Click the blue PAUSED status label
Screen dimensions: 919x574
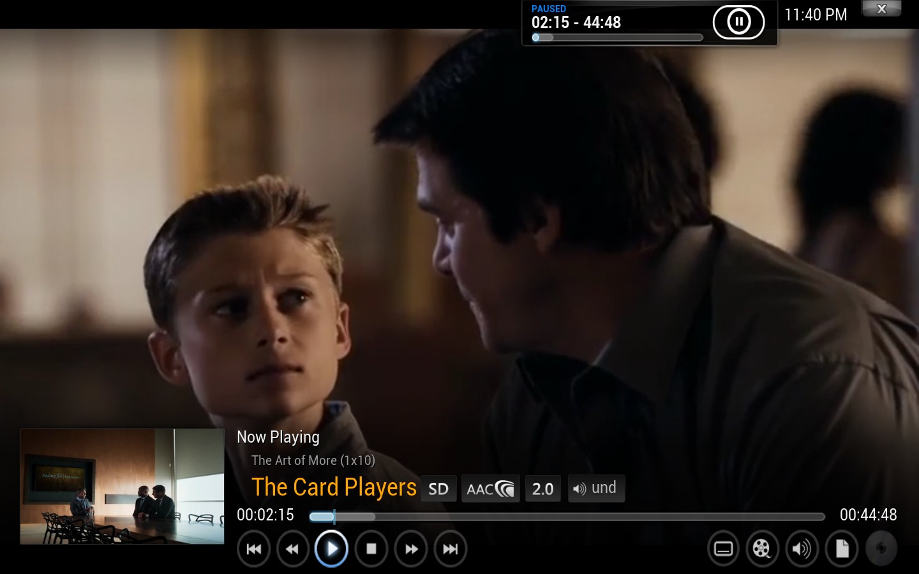549,8
